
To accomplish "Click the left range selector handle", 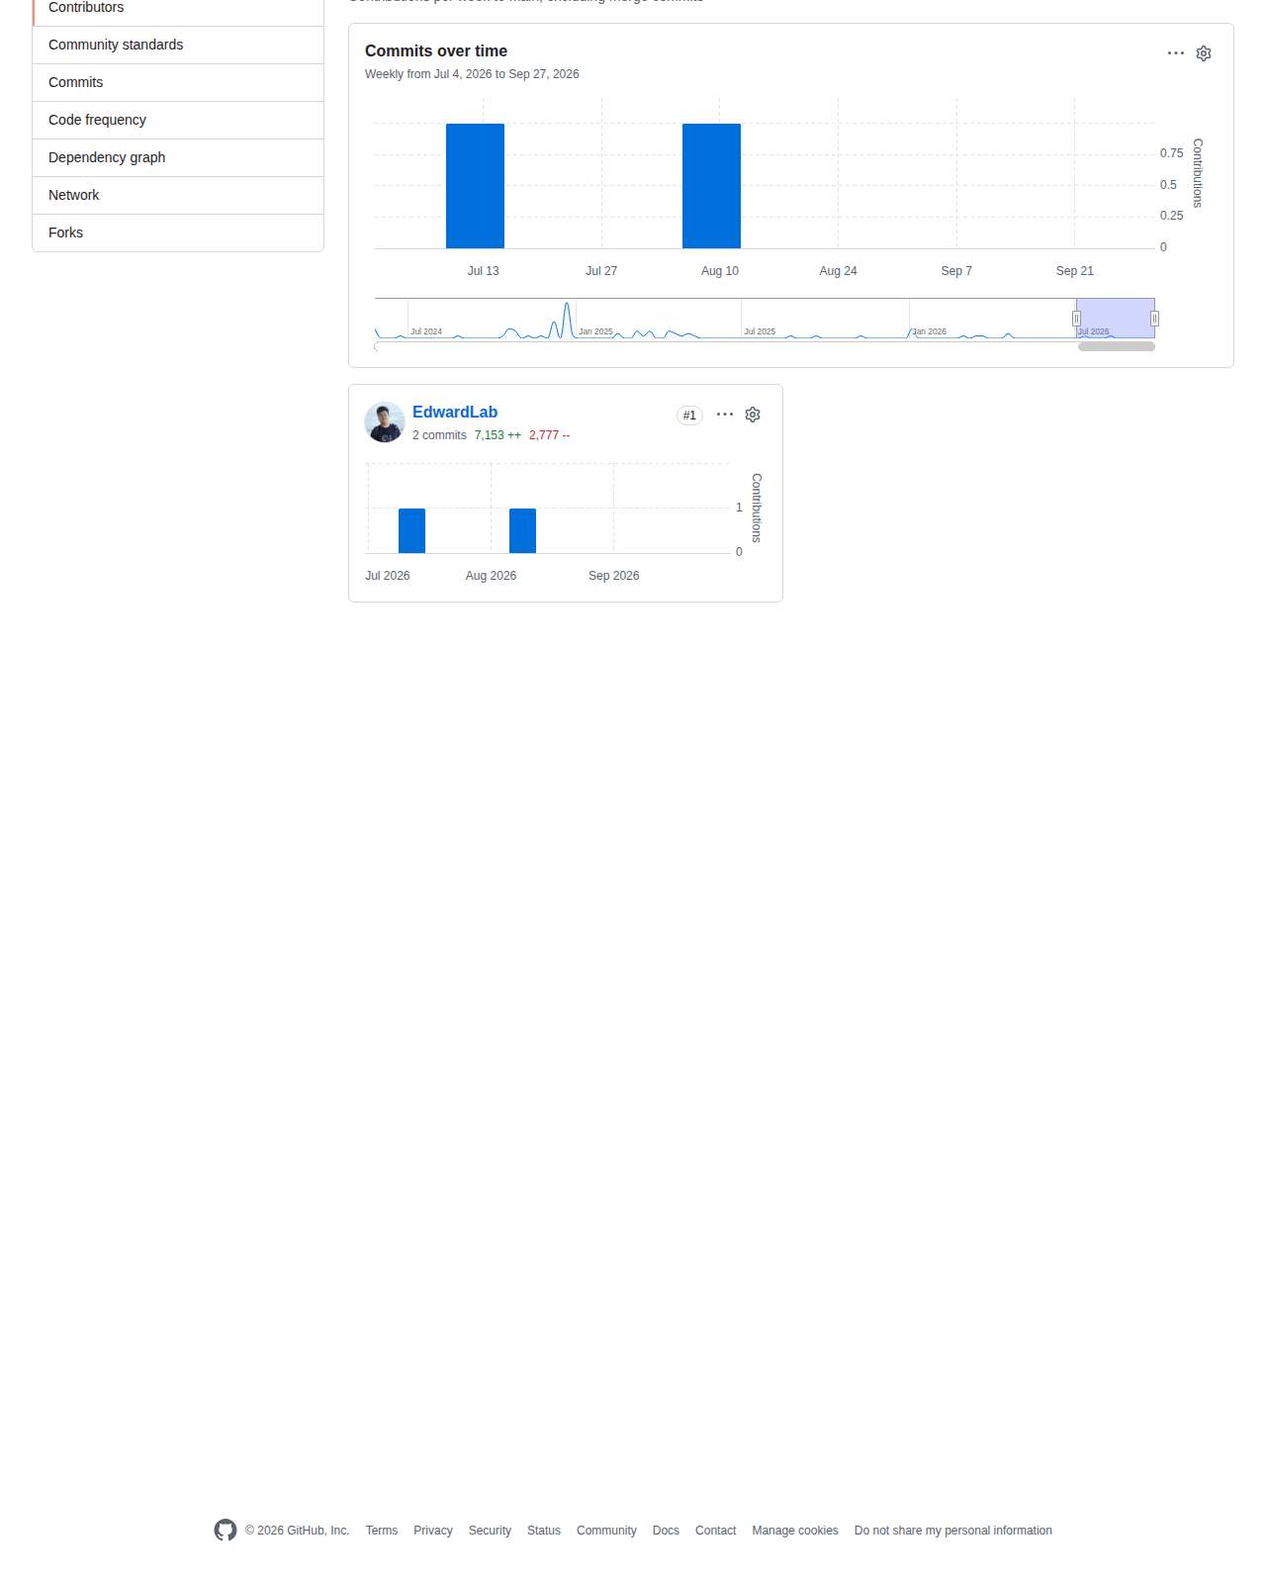I will coord(1076,319).
